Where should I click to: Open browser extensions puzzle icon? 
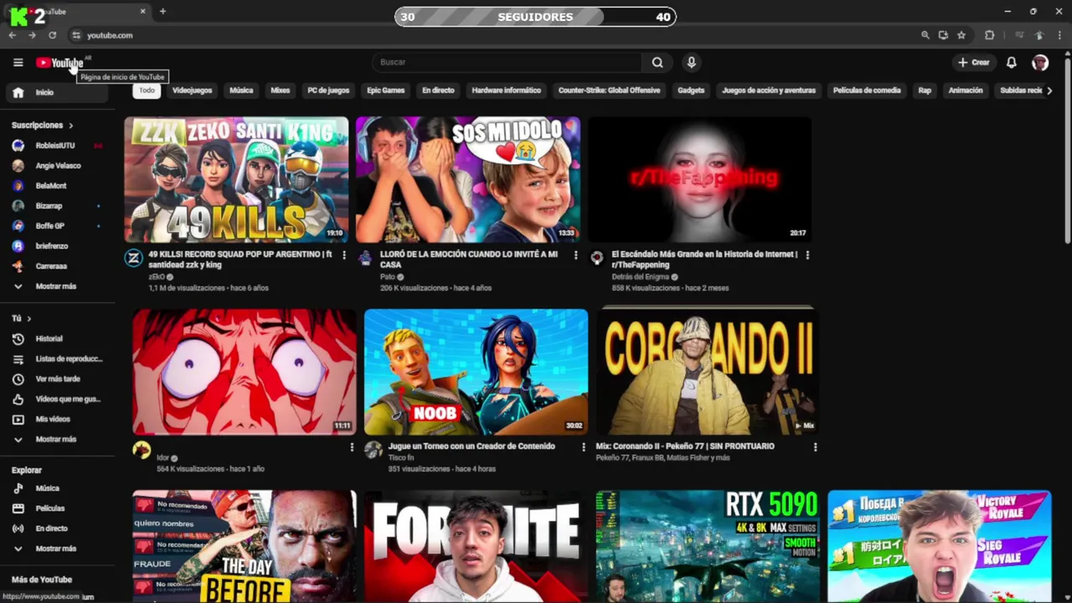coord(989,35)
